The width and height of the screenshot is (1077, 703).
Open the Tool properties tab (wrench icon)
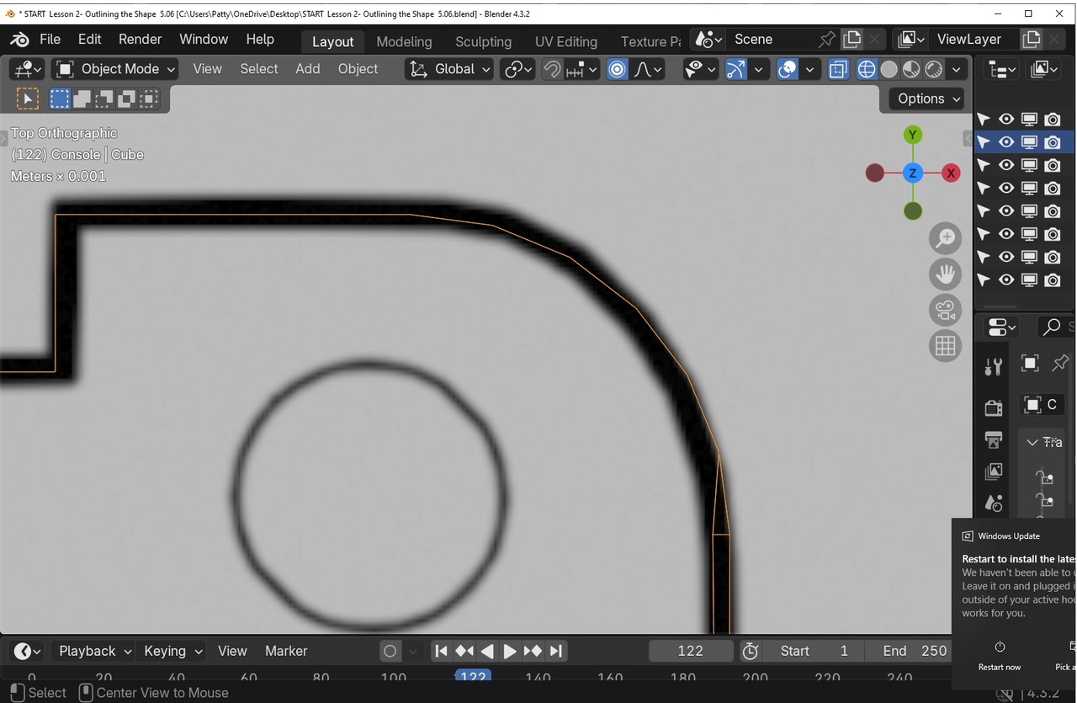(x=994, y=366)
